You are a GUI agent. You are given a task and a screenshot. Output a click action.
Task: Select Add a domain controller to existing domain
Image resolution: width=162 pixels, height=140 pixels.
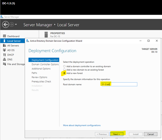point(64,66)
